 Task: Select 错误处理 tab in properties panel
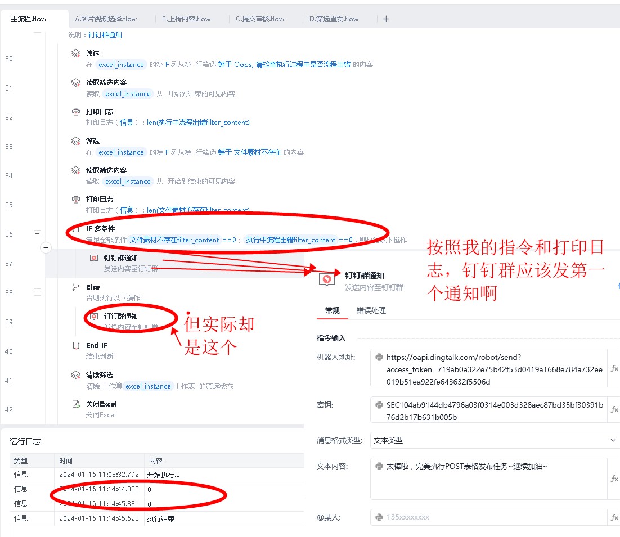371,310
